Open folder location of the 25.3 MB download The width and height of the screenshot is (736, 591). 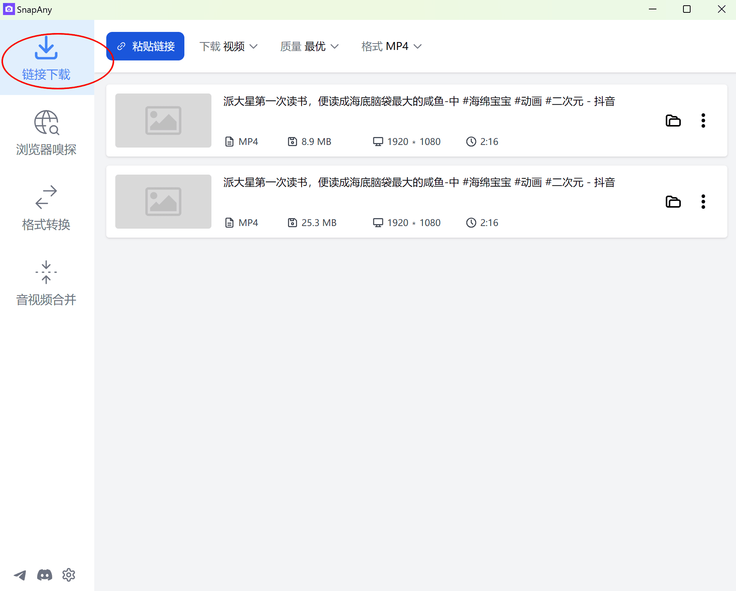click(673, 202)
